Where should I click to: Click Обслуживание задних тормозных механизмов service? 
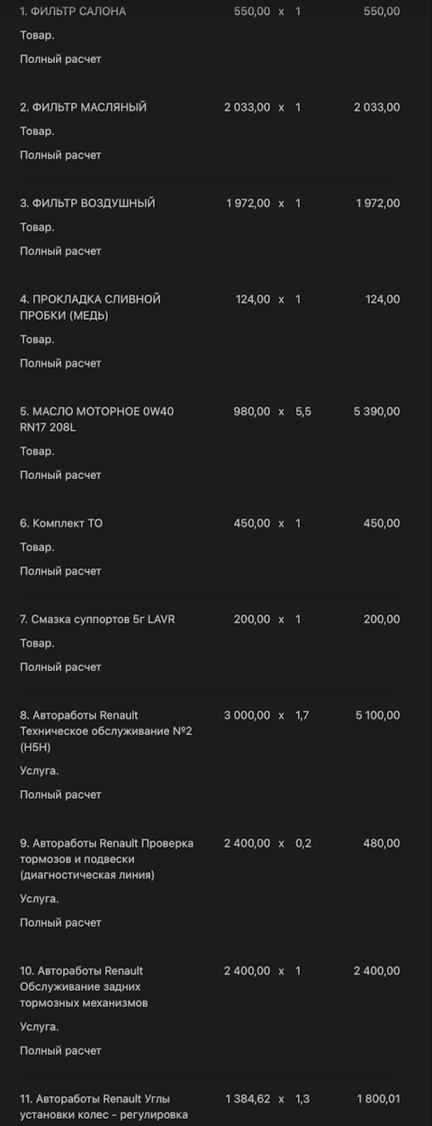point(84,987)
